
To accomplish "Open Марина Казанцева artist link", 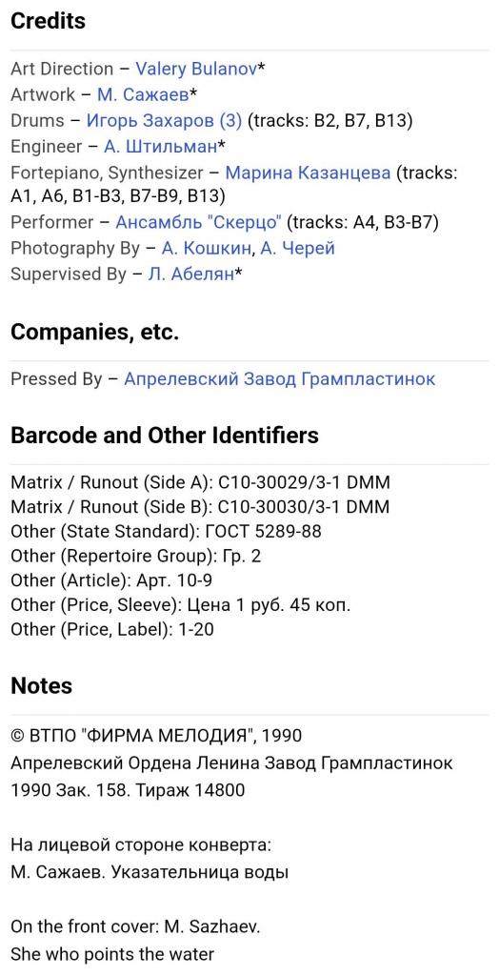I will pyautogui.click(x=308, y=173).
